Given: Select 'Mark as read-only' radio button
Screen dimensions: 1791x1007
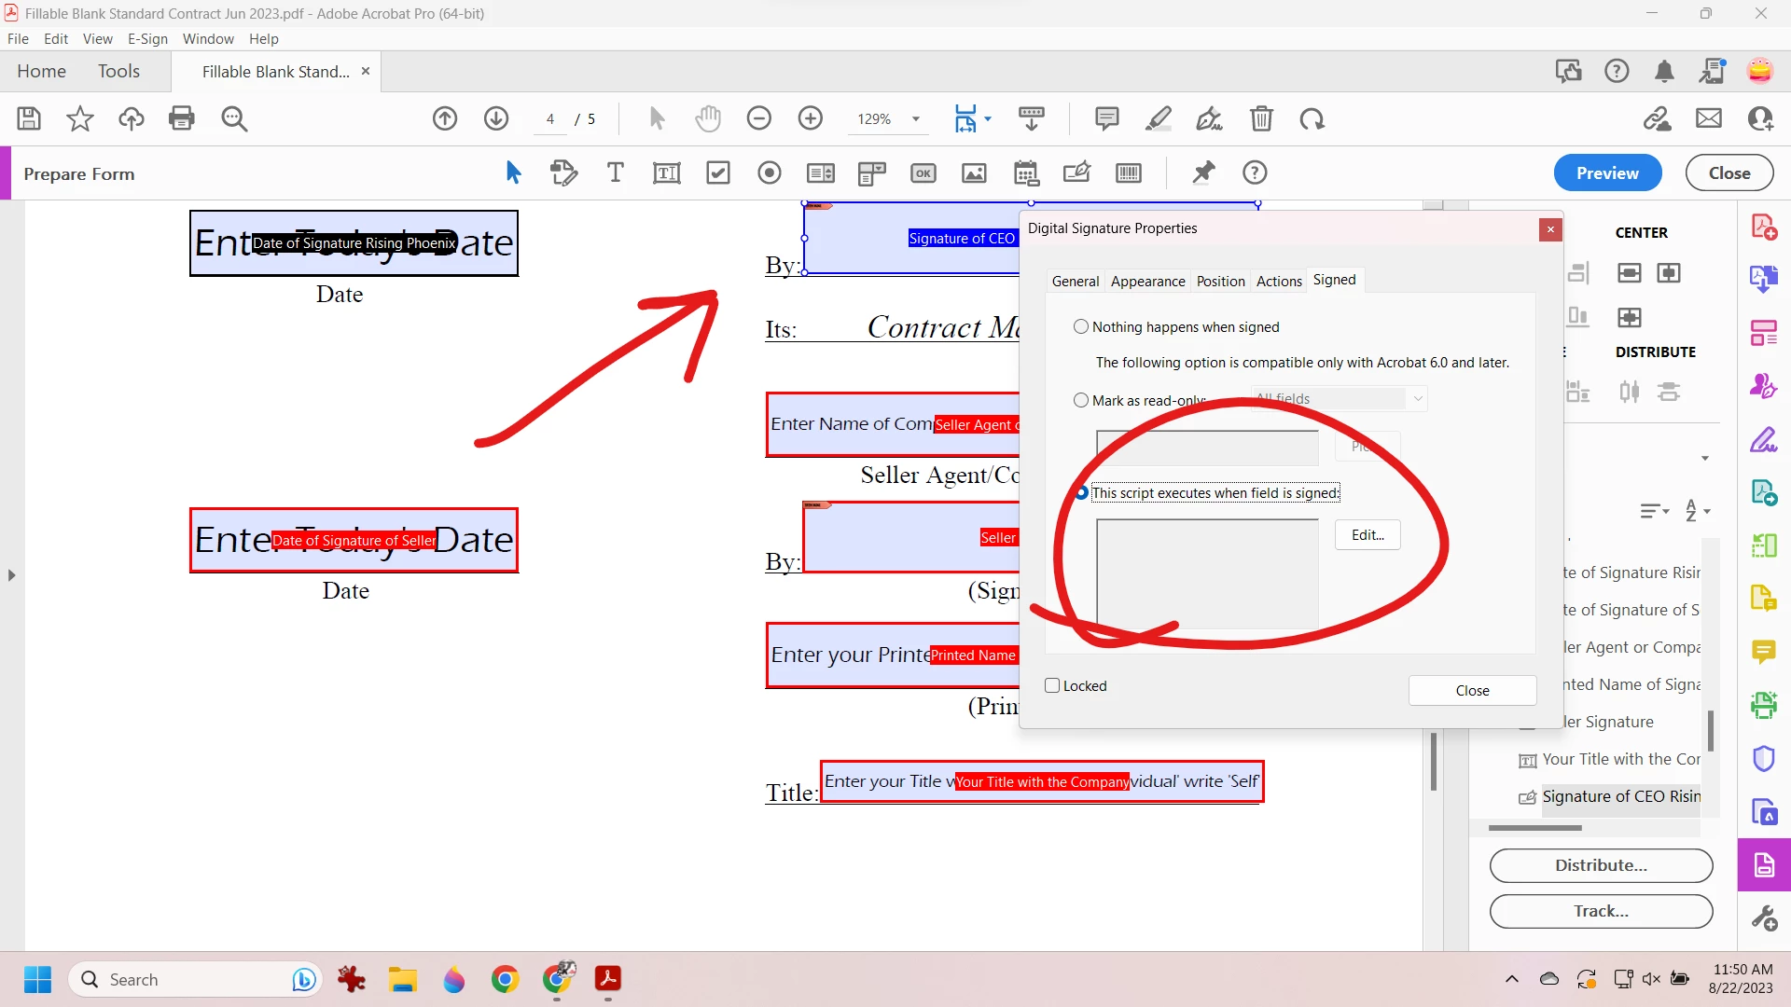Looking at the screenshot, I should coord(1081,401).
